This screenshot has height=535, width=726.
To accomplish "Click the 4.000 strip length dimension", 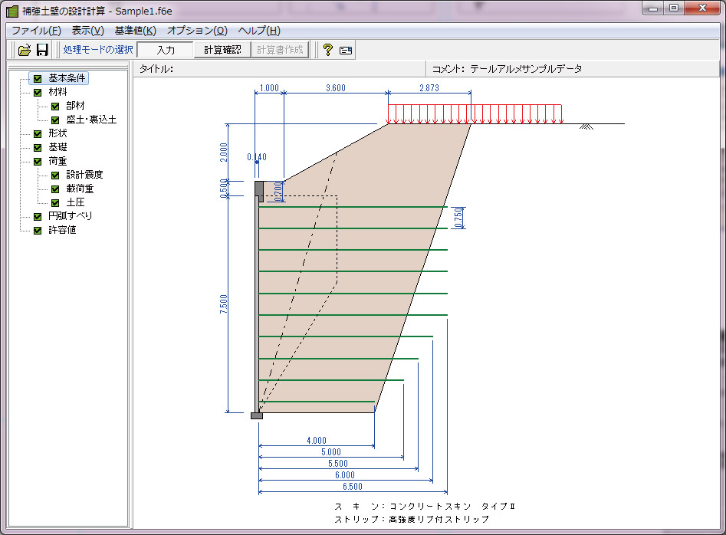I will 317,441.
